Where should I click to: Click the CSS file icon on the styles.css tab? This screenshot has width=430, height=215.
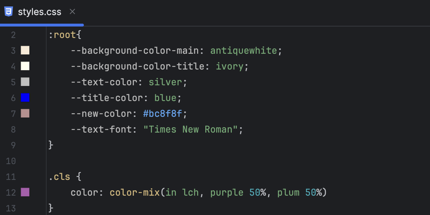(x=9, y=11)
